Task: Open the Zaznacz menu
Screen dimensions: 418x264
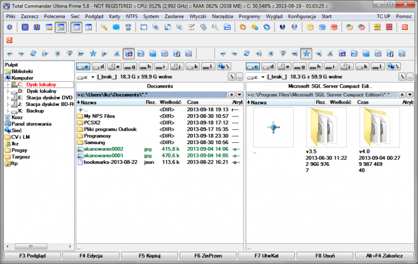Action: pos(29,16)
